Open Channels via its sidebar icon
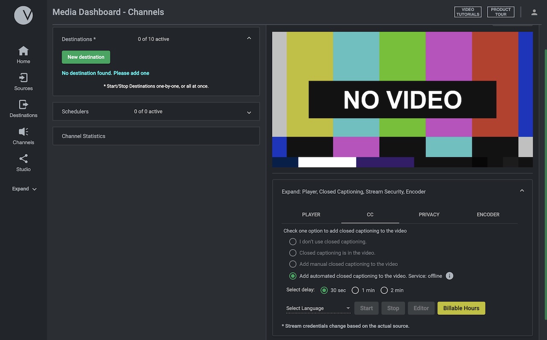 (x=23, y=135)
